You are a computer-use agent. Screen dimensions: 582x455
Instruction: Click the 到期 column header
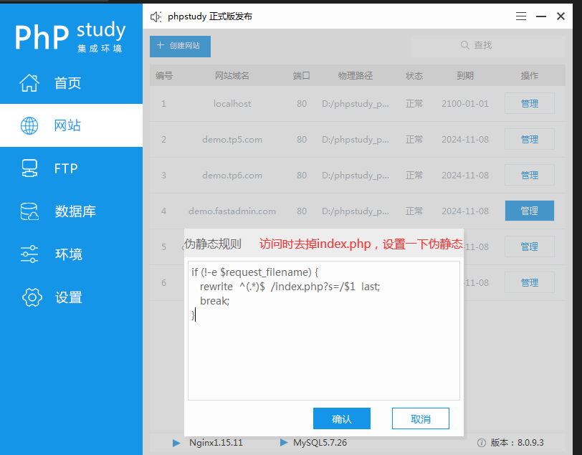[465, 76]
